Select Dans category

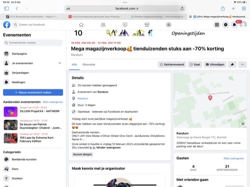(33, 169)
